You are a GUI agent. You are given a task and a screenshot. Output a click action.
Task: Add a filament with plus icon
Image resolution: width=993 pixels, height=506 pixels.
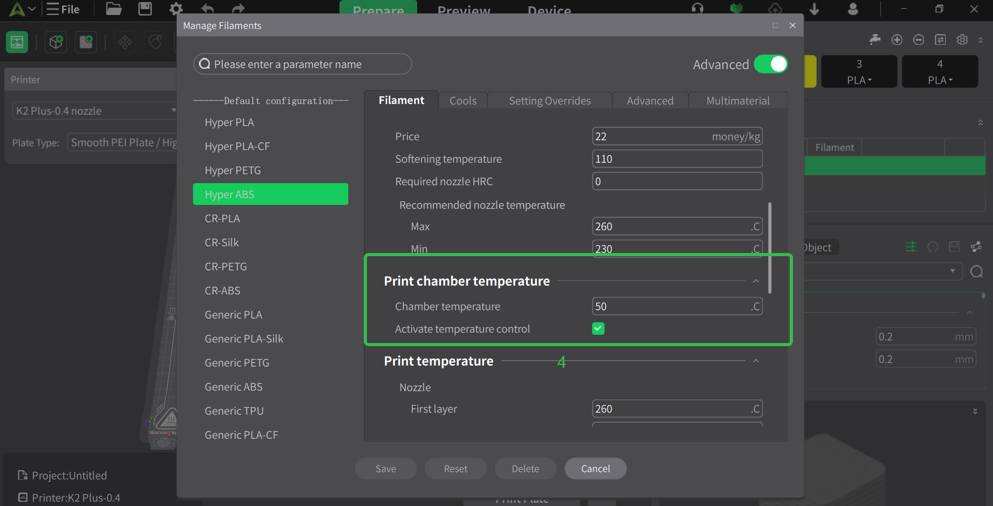[x=897, y=39]
